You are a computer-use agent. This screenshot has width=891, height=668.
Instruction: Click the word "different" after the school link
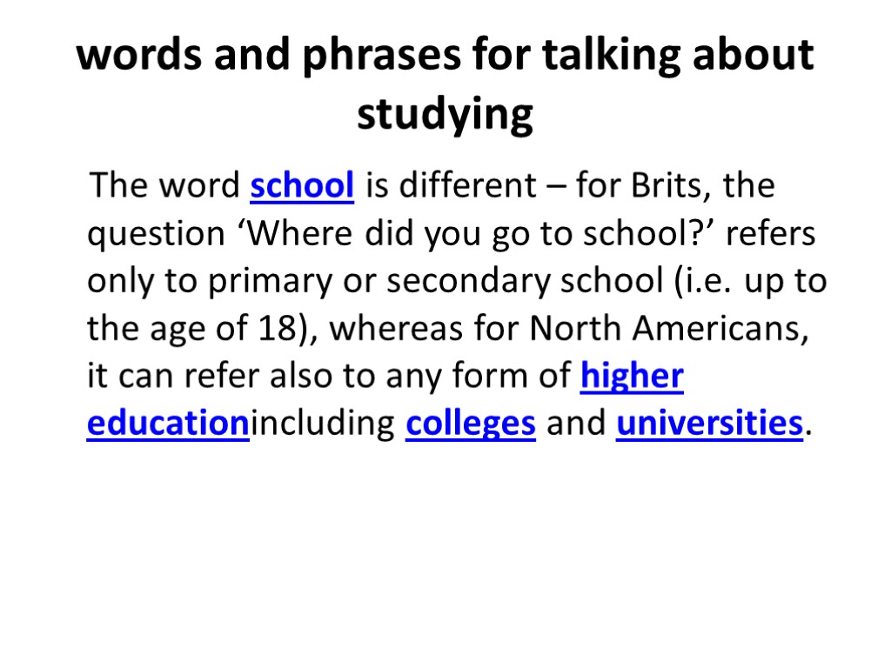[466, 186]
